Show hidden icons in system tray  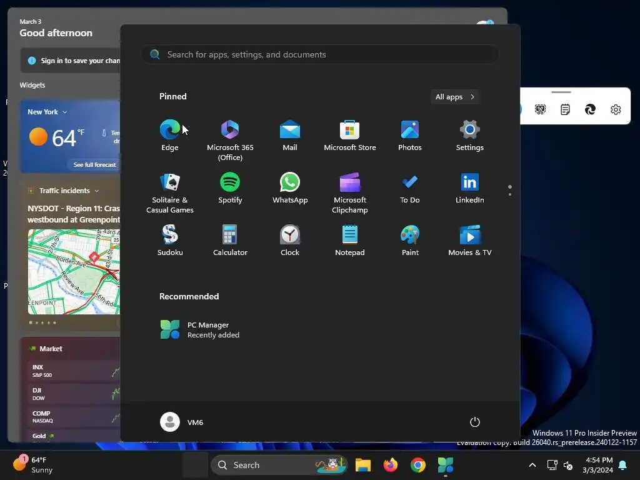point(532,465)
